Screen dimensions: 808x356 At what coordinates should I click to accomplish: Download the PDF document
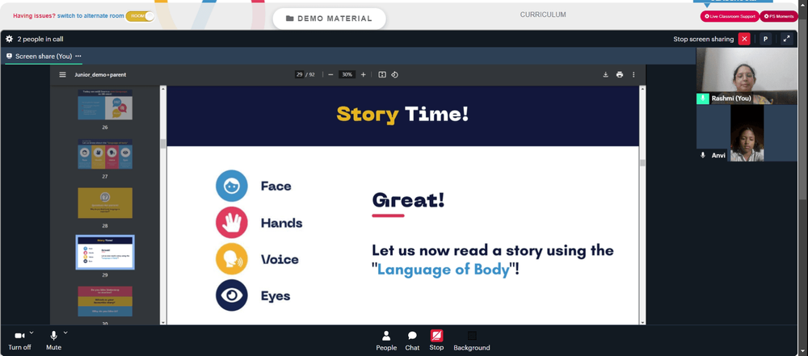[605, 75]
